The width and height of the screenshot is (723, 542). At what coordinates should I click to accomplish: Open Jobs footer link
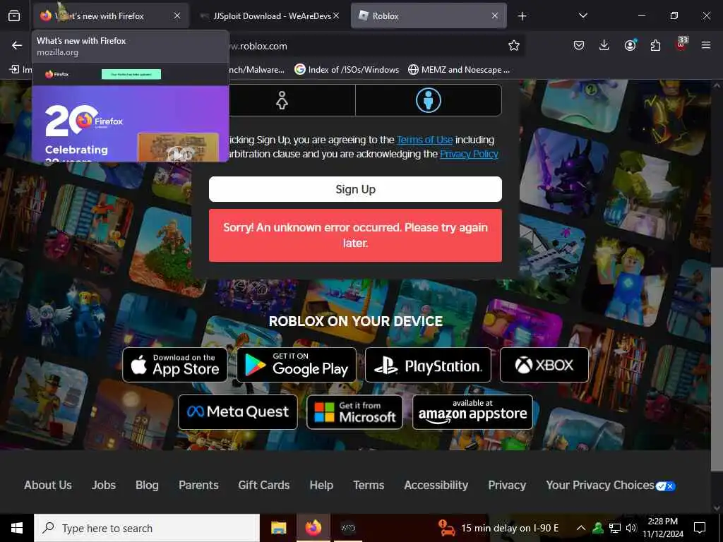(104, 486)
